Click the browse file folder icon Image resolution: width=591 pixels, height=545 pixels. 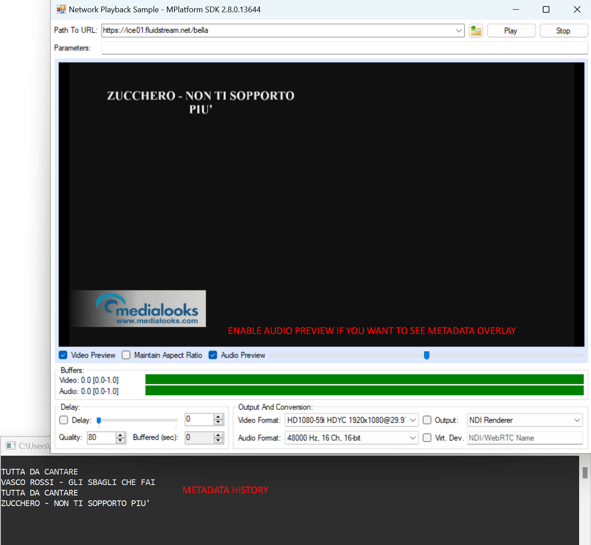476,31
